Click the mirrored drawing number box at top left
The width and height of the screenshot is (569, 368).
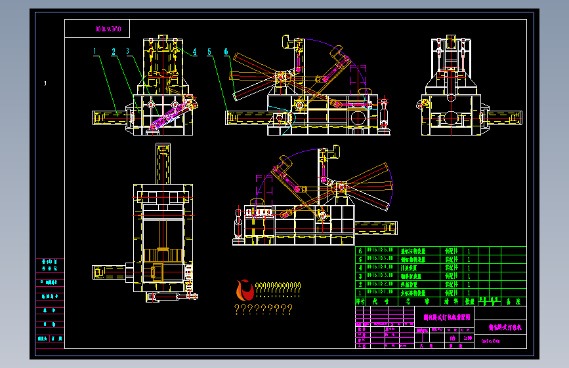tap(97, 29)
